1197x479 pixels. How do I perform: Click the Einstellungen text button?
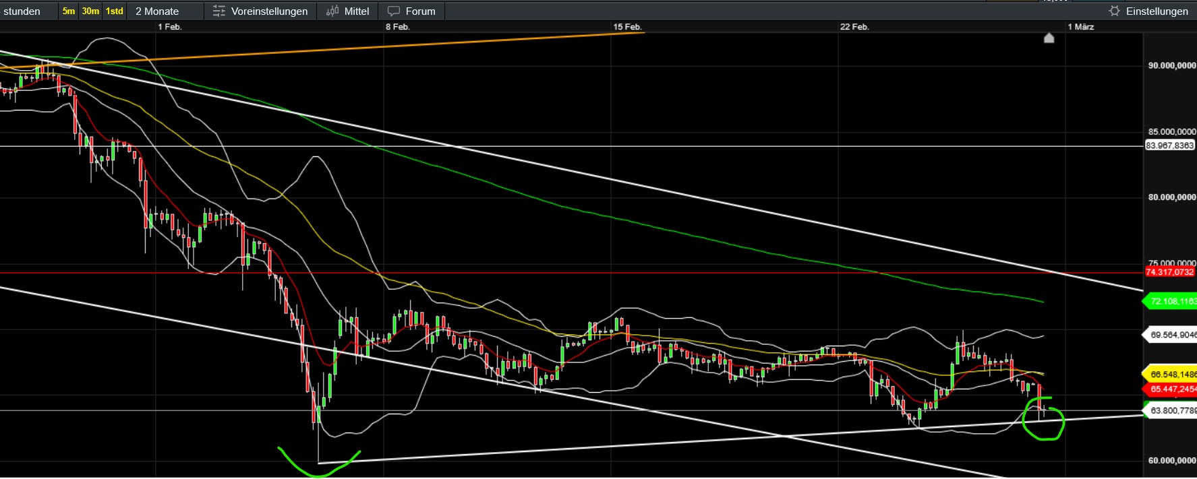1157,11
